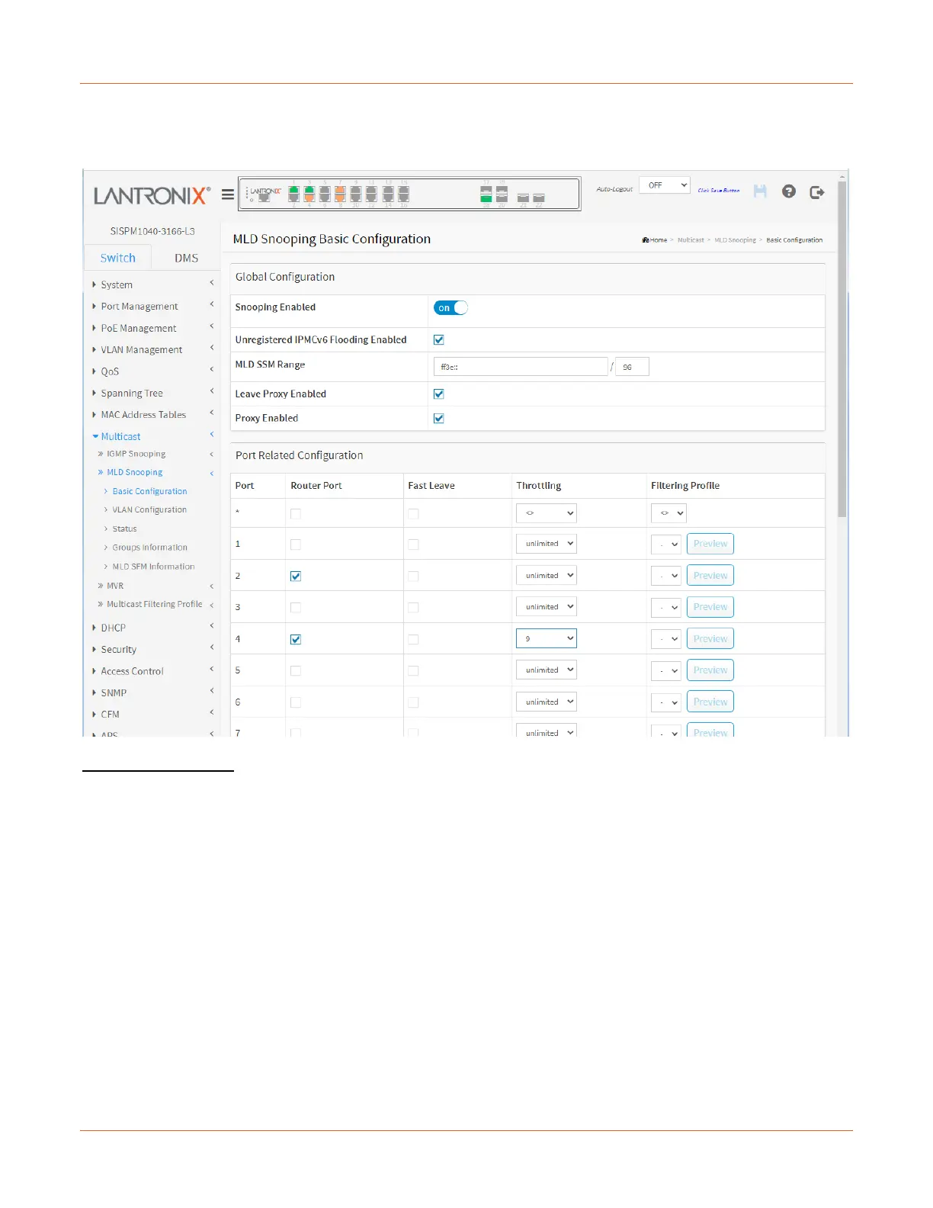Screen dimensions: 933x1208
Task: Uncheck Router Port for port 2
Action: [296, 577]
